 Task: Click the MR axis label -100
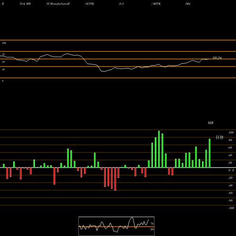coord(231,208)
